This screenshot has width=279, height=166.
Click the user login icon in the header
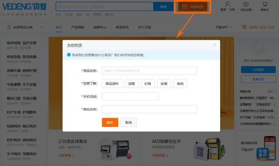coord(228,4)
